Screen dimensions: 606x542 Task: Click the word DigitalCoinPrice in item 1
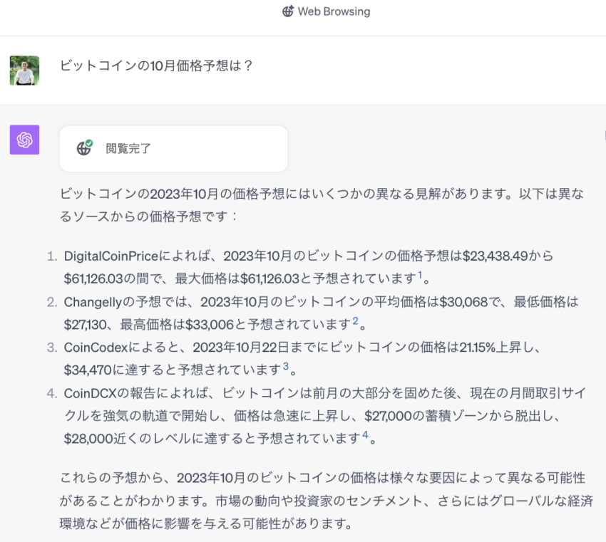pyautogui.click(x=111, y=256)
